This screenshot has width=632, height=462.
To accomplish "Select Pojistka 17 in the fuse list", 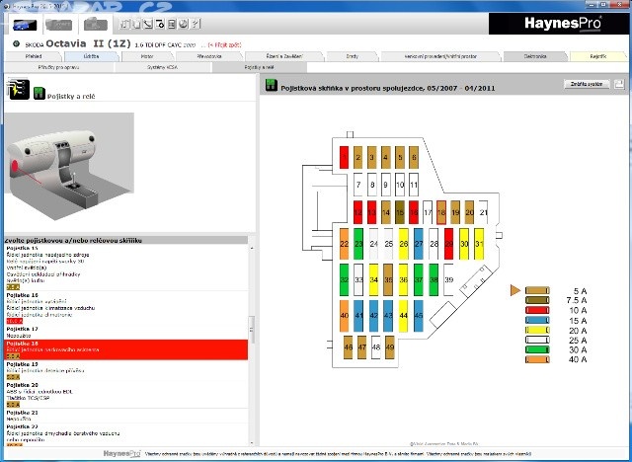I will click(126, 332).
